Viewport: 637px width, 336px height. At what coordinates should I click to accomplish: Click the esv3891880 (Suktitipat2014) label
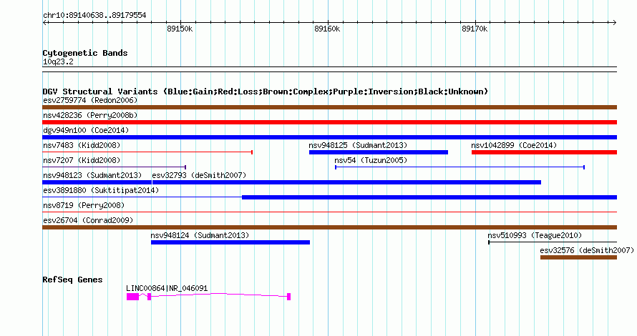101,190
